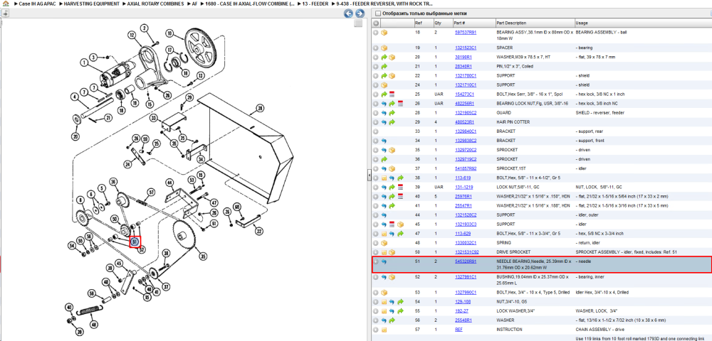Screen dimensions: 712x341
Task: Click the panel toggle icon above diagram
Action: pos(5,13)
